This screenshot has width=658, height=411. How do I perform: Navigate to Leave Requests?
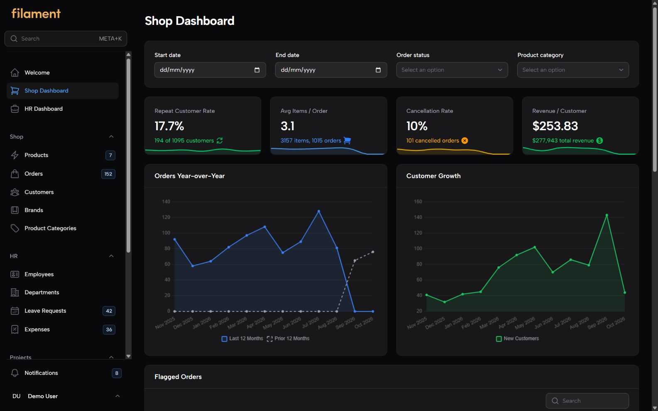(x=63, y=311)
